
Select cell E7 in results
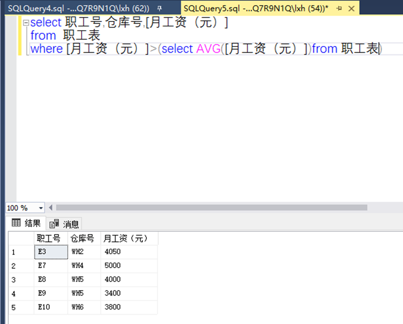tap(51, 266)
